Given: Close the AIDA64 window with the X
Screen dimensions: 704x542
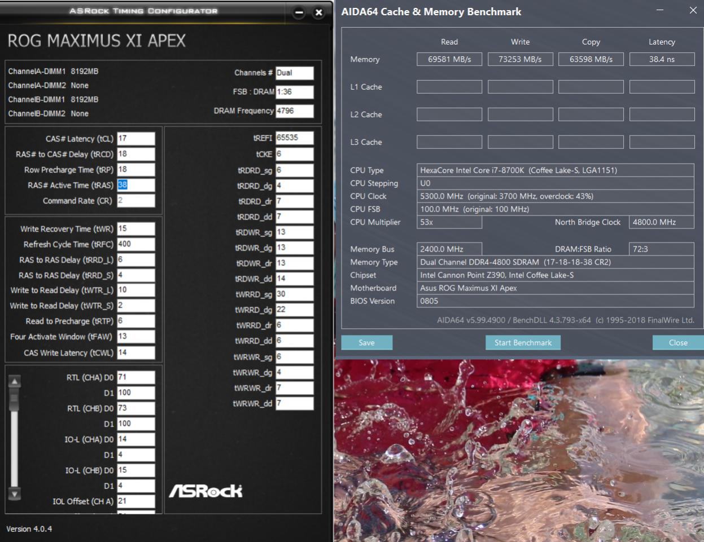Looking at the screenshot, I should coord(693,10).
